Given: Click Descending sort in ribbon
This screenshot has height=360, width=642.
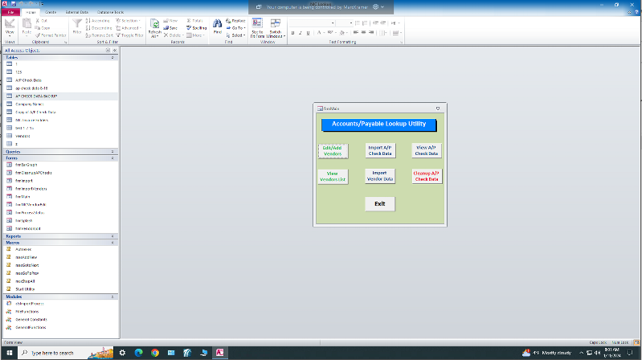Looking at the screenshot, I should pyautogui.click(x=99, y=28).
